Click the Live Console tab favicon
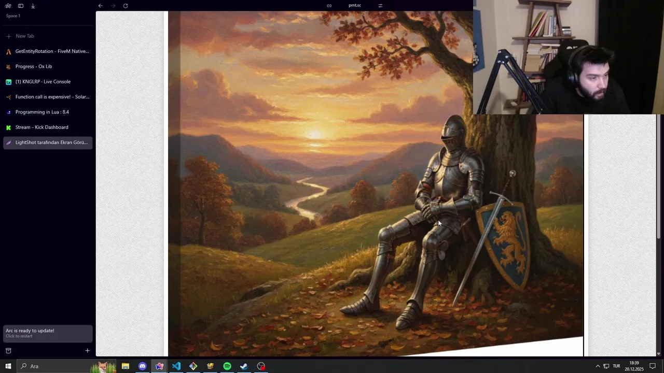Image resolution: width=664 pixels, height=373 pixels. pyautogui.click(x=8, y=82)
